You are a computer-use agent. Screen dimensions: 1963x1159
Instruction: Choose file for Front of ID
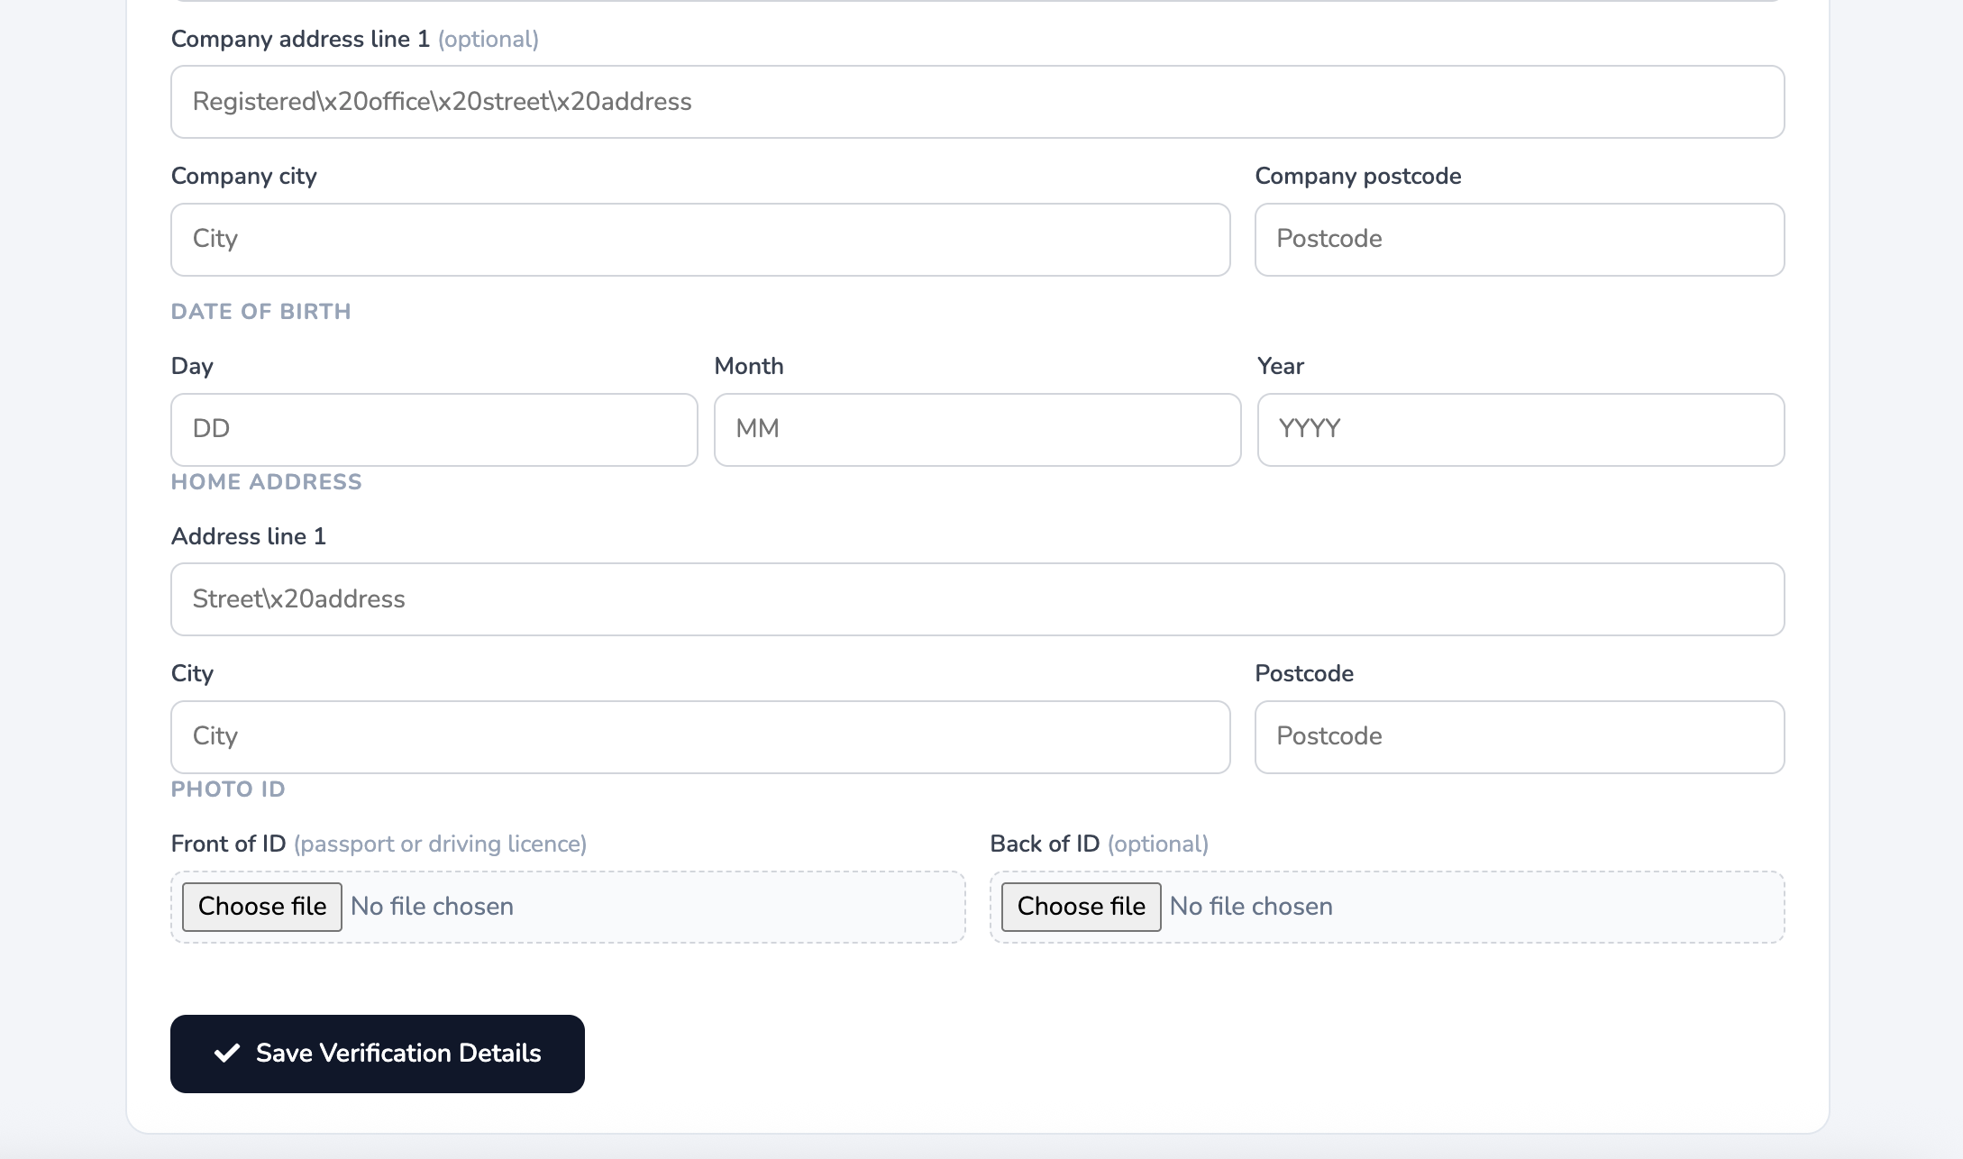click(x=261, y=907)
